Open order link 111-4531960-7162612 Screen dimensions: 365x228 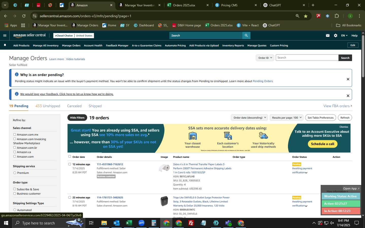(110, 164)
